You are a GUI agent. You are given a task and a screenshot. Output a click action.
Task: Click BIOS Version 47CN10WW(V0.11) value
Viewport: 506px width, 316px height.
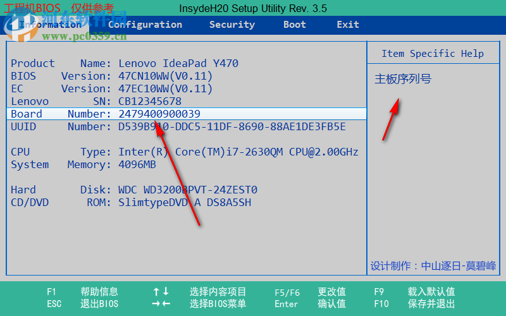pyautogui.click(x=165, y=76)
